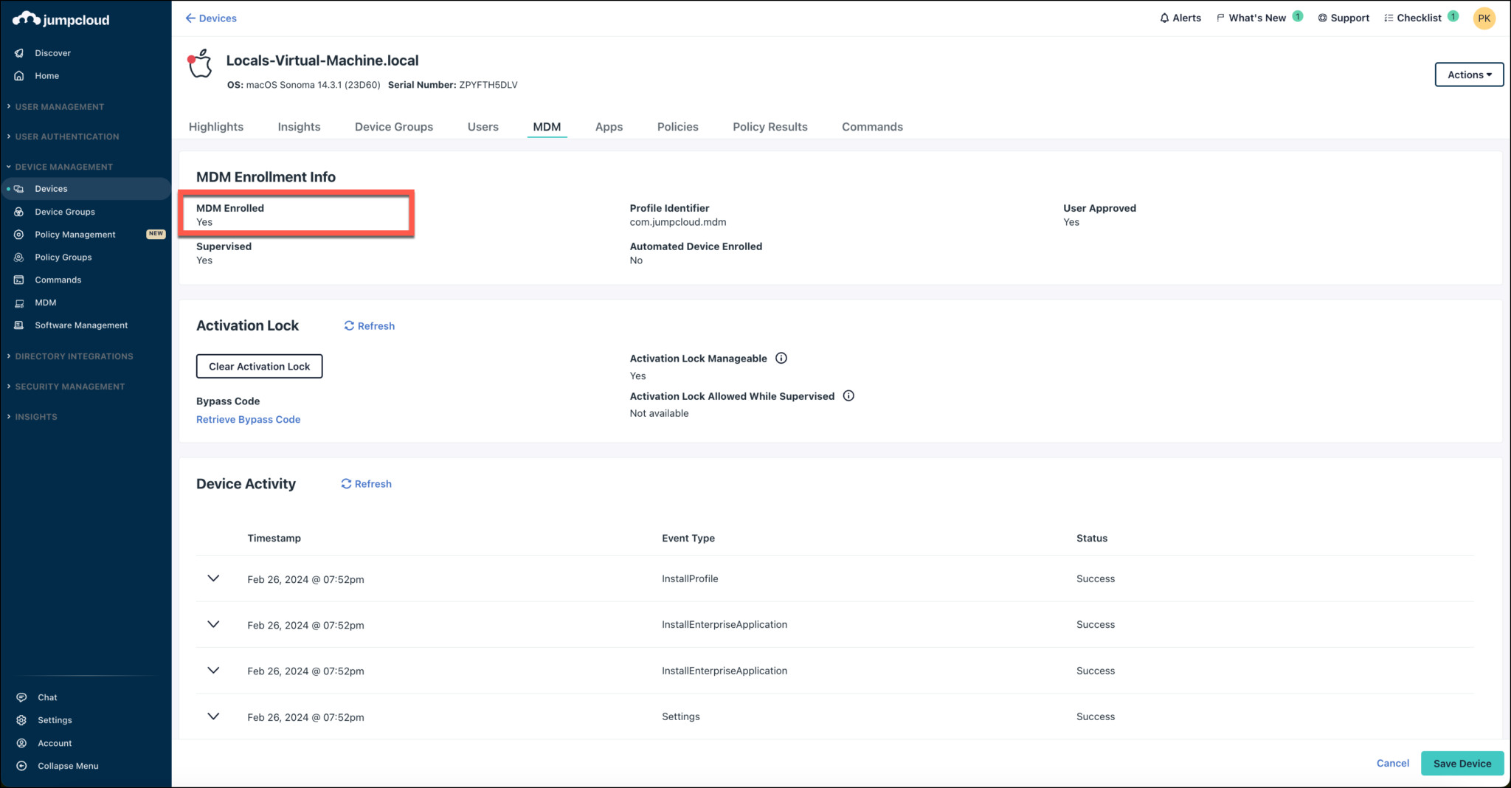Click the PK account avatar
This screenshot has height=788, width=1511.
(1484, 18)
